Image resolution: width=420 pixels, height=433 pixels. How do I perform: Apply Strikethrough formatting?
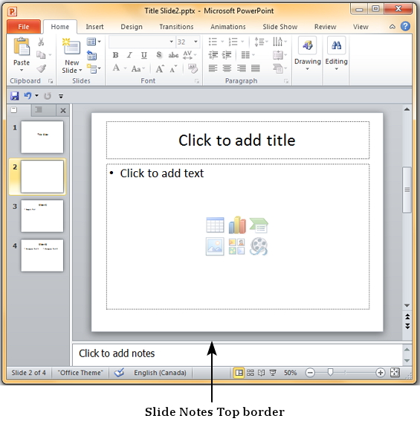[173, 55]
